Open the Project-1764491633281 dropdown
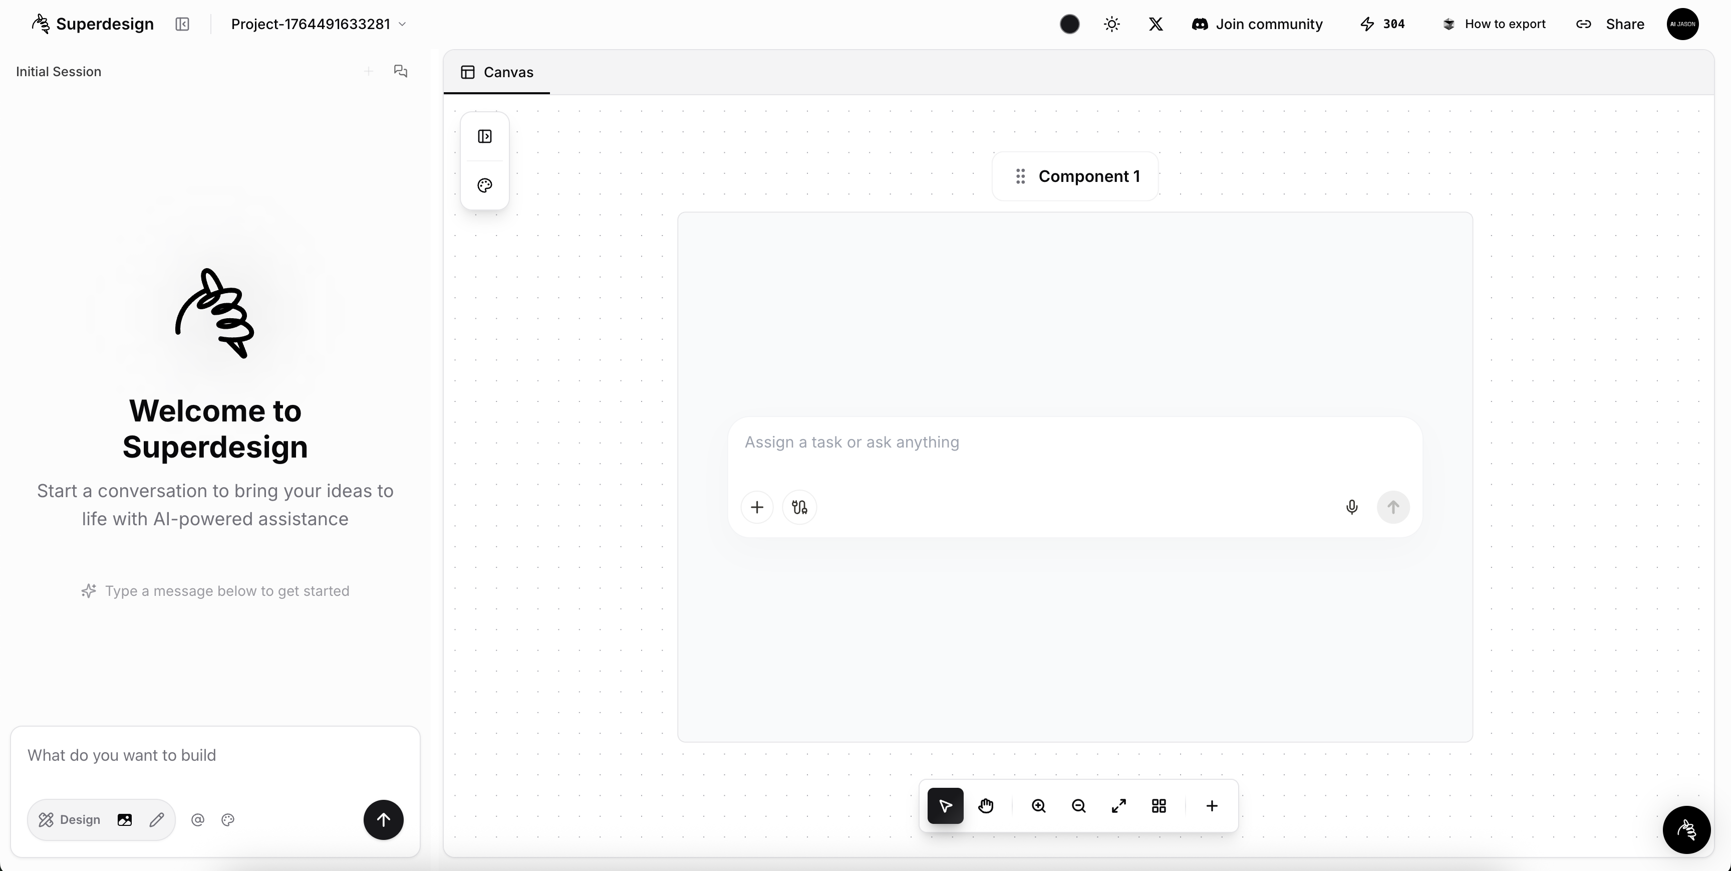The width and height of the screenshot is (1731, 871). 318,24
